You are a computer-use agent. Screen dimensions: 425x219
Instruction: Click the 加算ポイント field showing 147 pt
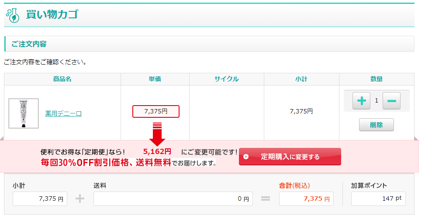coord(378,198)
